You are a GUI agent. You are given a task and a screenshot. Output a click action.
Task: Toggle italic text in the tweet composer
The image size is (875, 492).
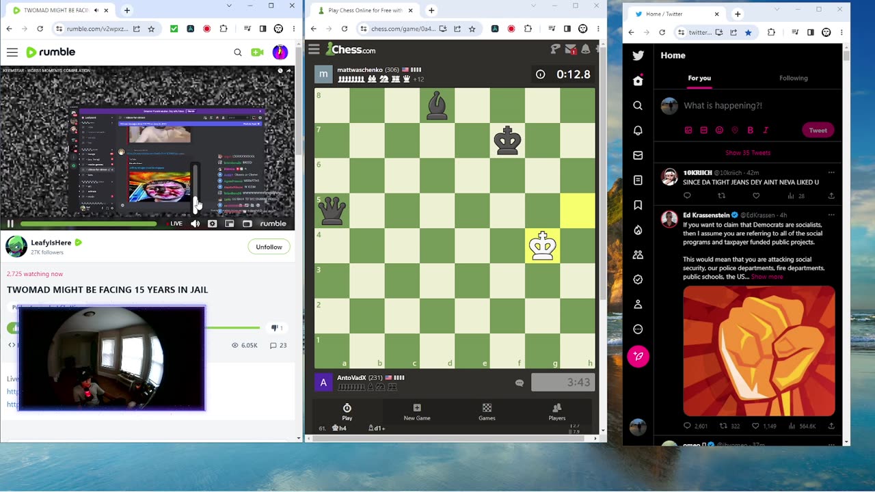(766, 130)
